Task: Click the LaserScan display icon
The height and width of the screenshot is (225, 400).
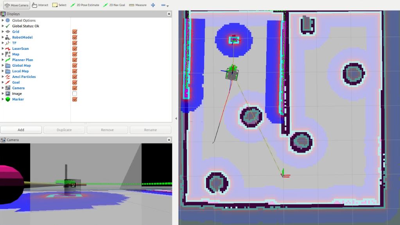Action: coord(8,49)
